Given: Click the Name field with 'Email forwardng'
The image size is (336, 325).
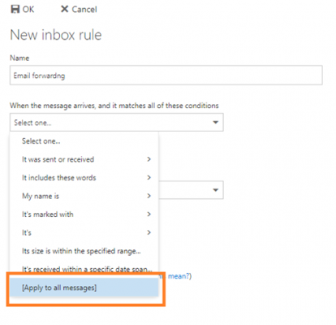Looking at the screenshot, I should coord(166,76).
